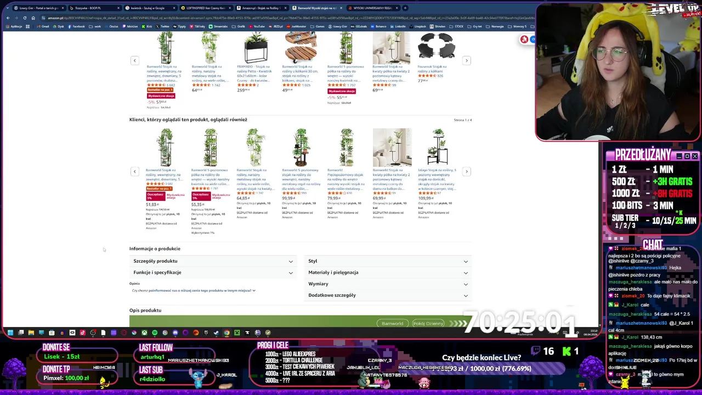Open Aplikacje bookmarks shortcut
The height and width of the screenshot is (395, 702).
click(x=15, y=26)
